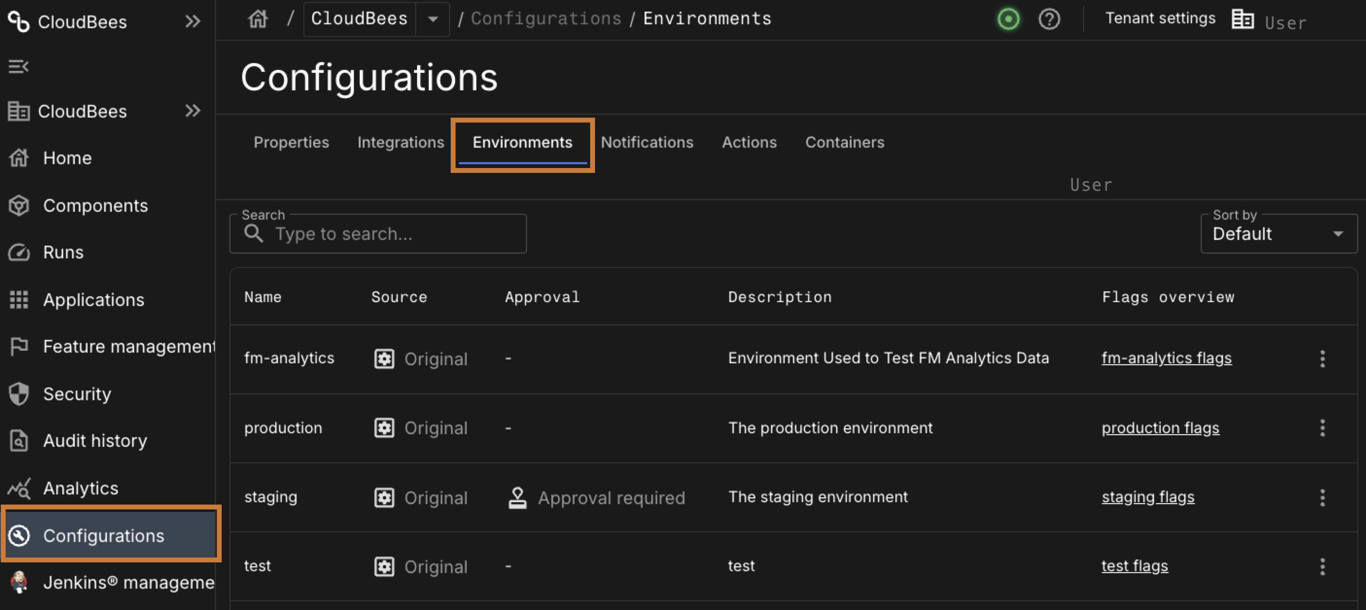1366x610 pixels.
Task: Open the help question mark icon
Action: coord(1049,19)
